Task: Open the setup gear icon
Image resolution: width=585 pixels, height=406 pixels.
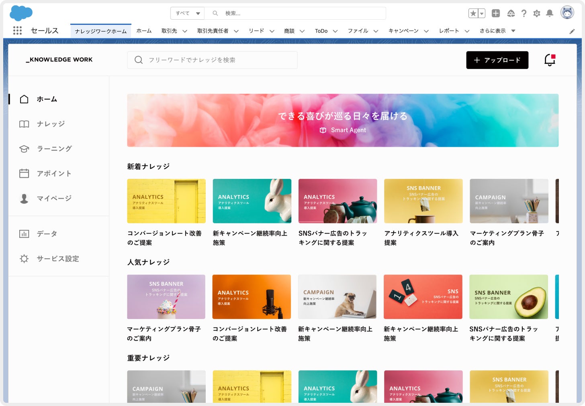Action: (x=537, y=13)
